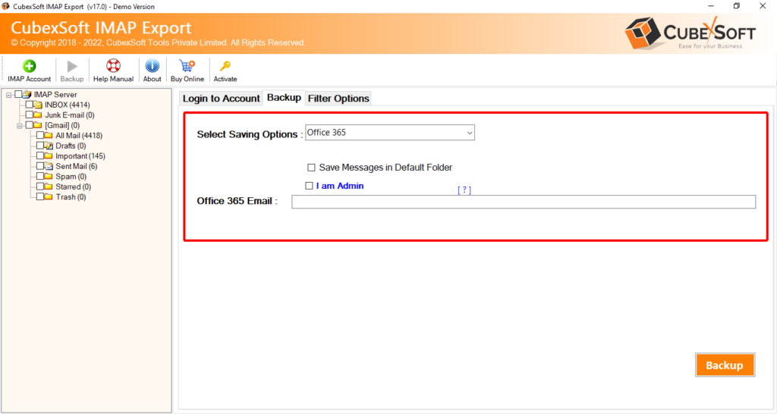Collapse the [Gmail] tree node
This screenshot has height=414, width=777.
click(x=19, y=126)
